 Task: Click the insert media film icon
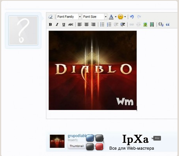(x=152, y=24)
